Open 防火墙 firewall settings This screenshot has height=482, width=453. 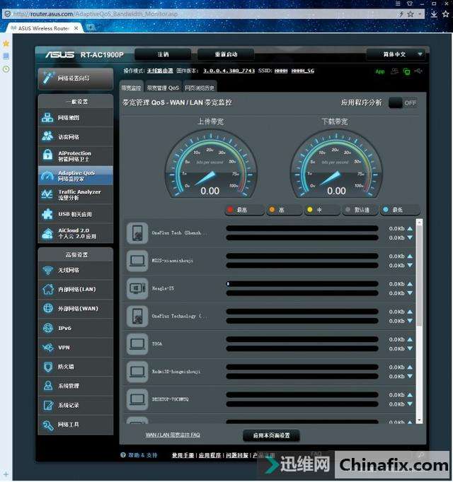tap(76, 367)
